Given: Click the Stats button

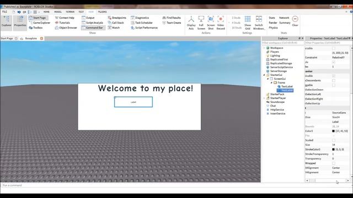Looking at the screenshot, I should [272, 18].
